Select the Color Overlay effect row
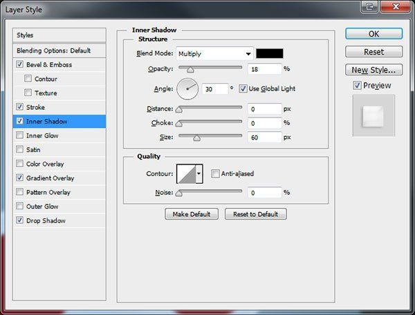 (59, 164)
